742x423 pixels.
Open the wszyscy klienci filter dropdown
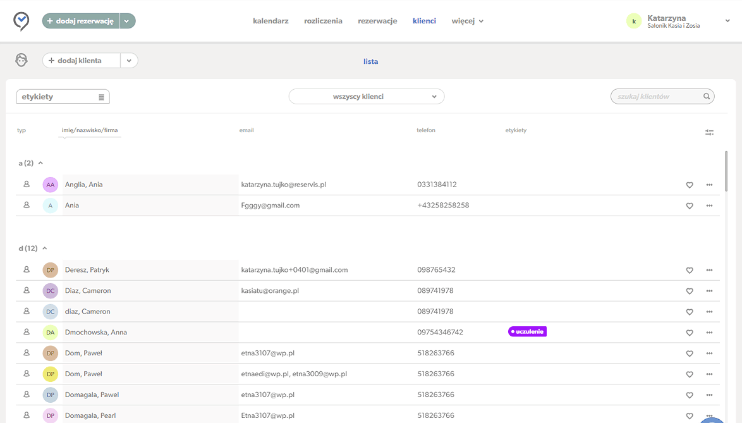tap(367, 97)
